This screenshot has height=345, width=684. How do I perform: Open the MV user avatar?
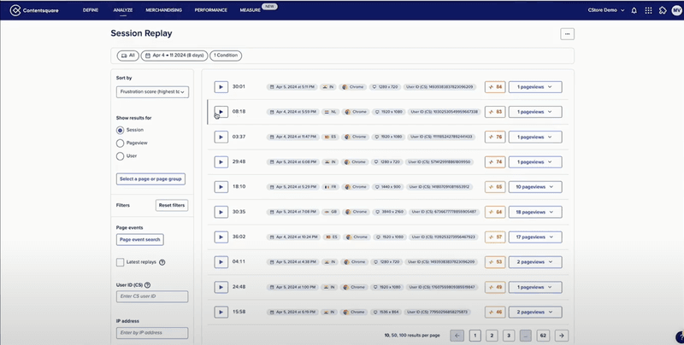(675, 10)
